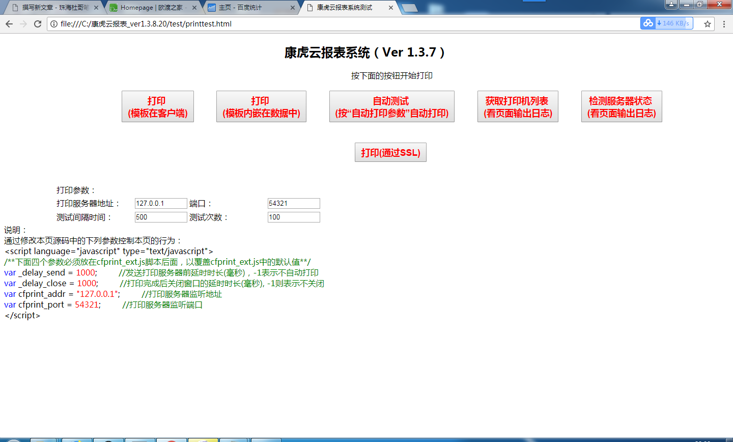Focus the 打印服务器地址 field with 127.0.0.1
This screenshot has width=733, height=442.
pos(161,203)
